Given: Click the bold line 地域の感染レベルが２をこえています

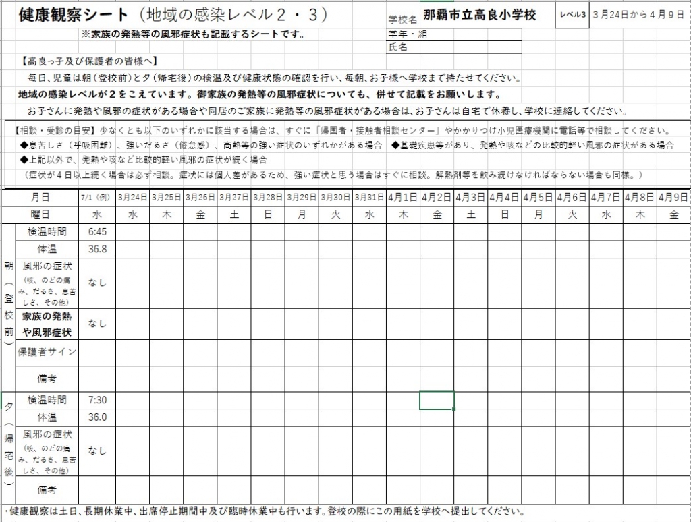Looking at the screenshot, I should [x=260, y=94].
